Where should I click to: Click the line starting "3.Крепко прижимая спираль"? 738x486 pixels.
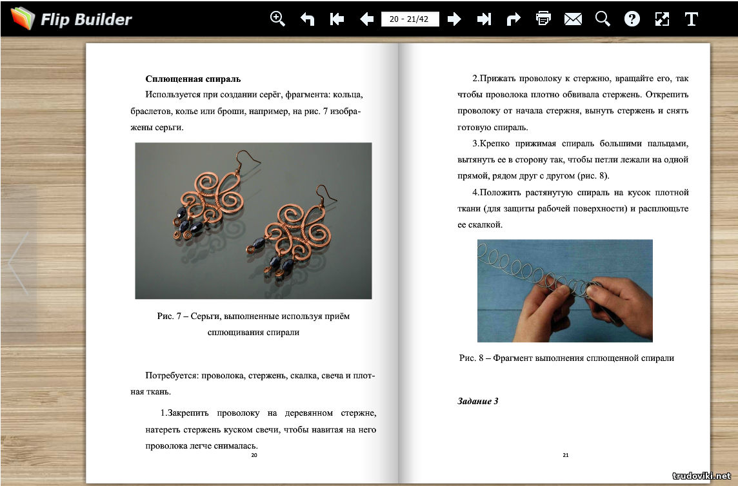point(581,143)
